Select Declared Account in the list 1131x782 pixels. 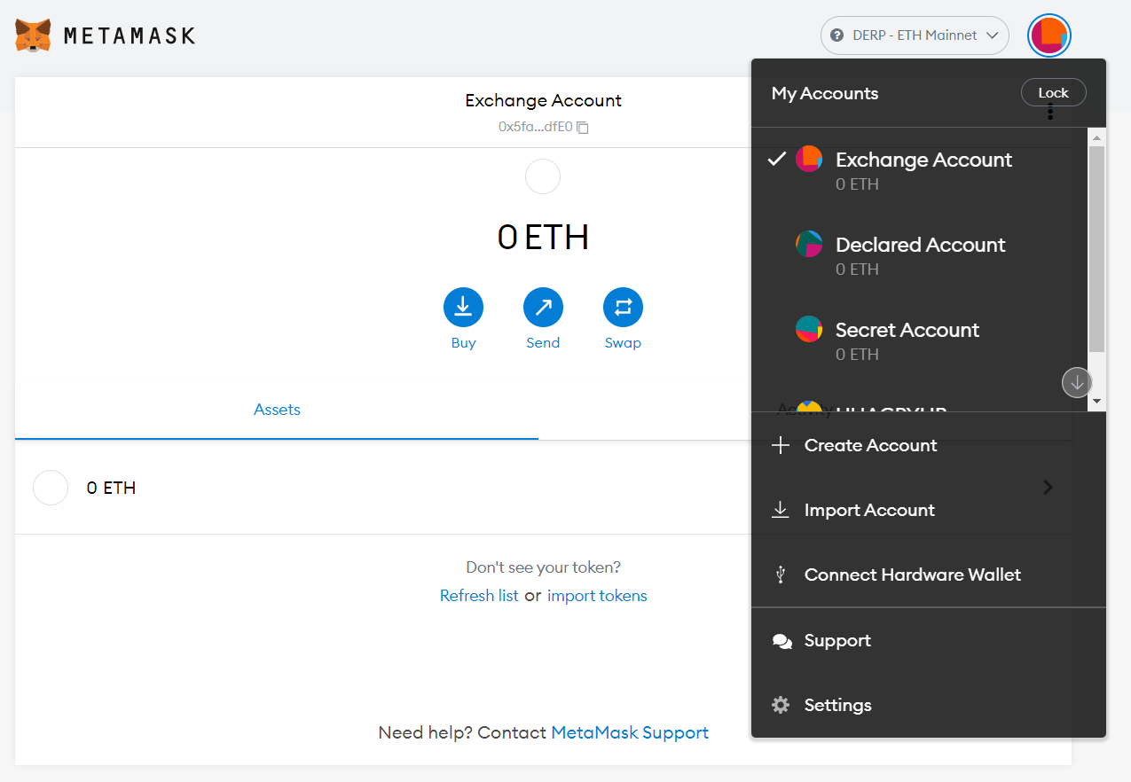click(919, 255)
